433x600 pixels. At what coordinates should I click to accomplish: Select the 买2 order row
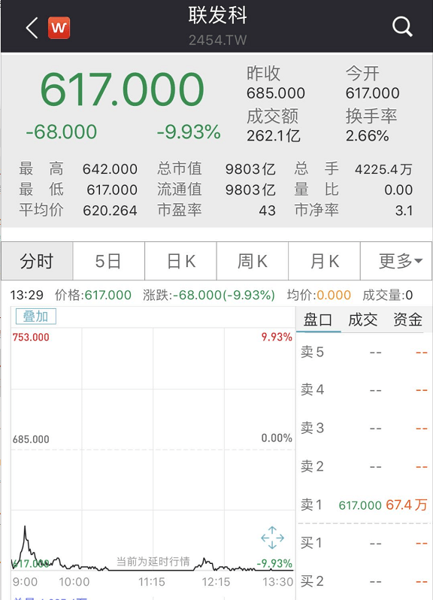[364, 581]
